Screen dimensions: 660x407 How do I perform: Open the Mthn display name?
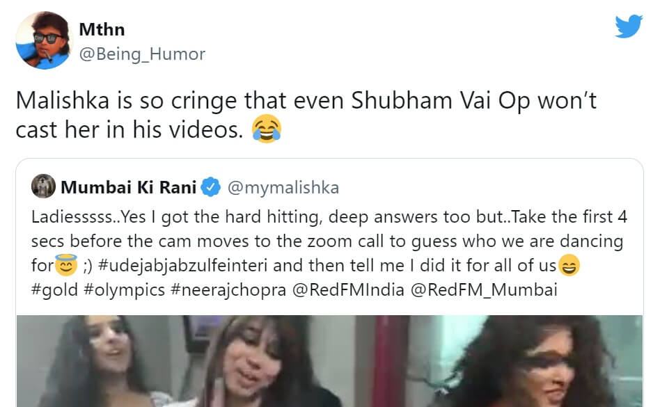102,30
